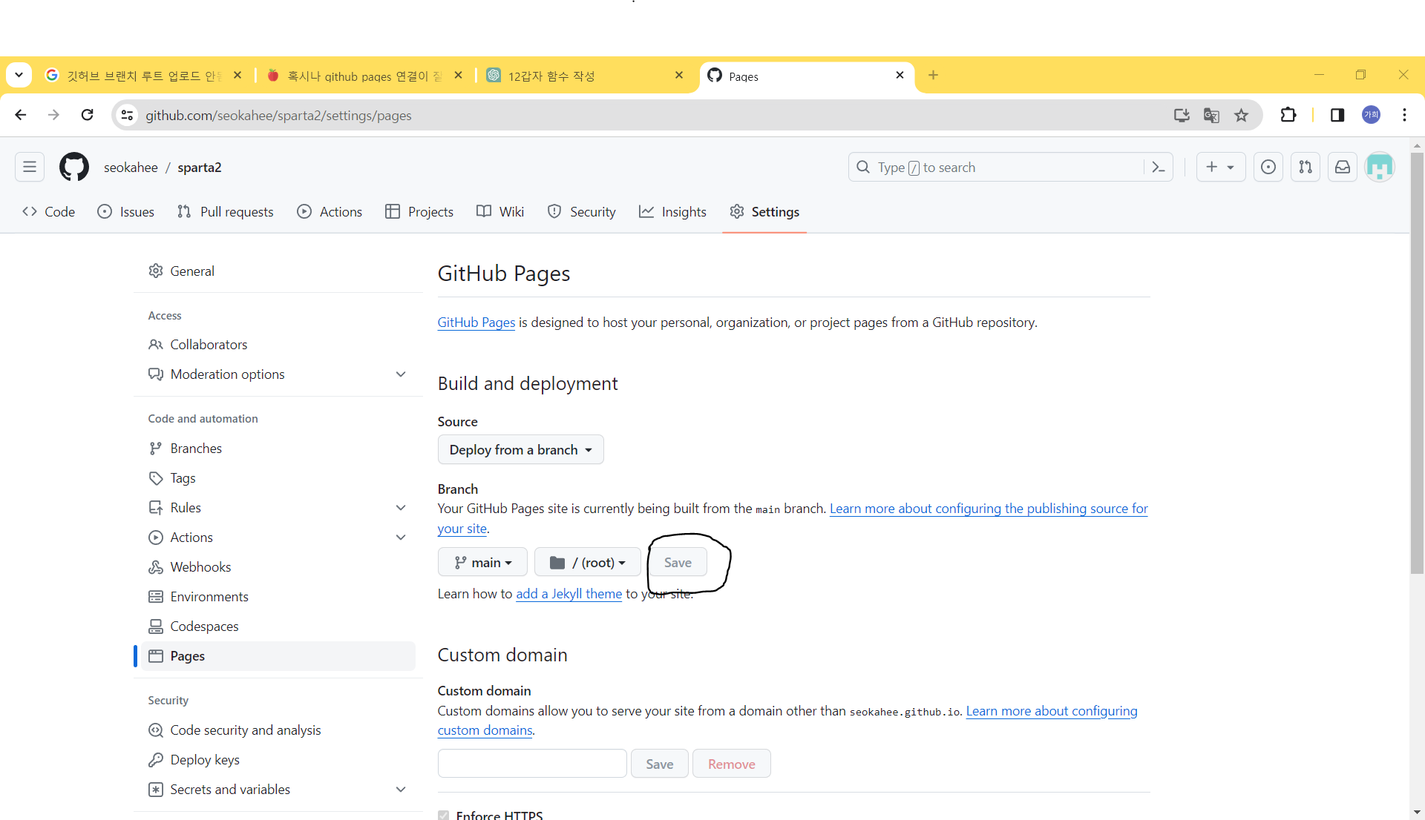This screenshot has height=820, width=1425.
Task: Open the Deploy from a branch dropdown
Action: pos(520,450)
